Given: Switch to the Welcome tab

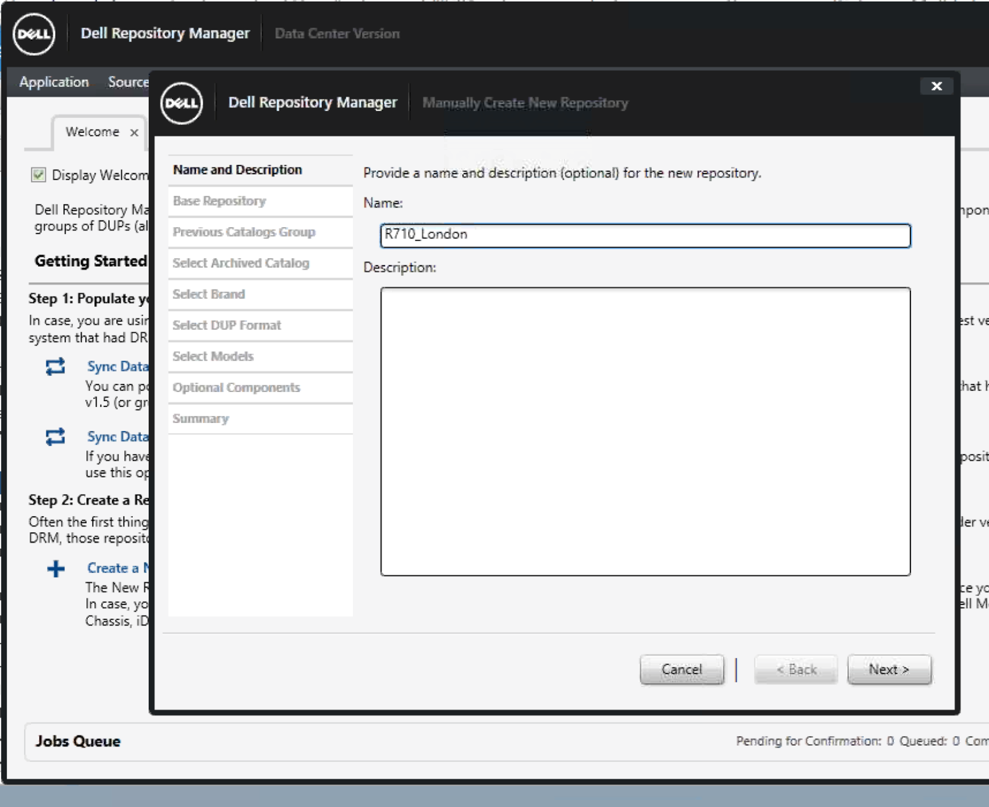Looking at the screenshot, I should click(x=93, y=132).
